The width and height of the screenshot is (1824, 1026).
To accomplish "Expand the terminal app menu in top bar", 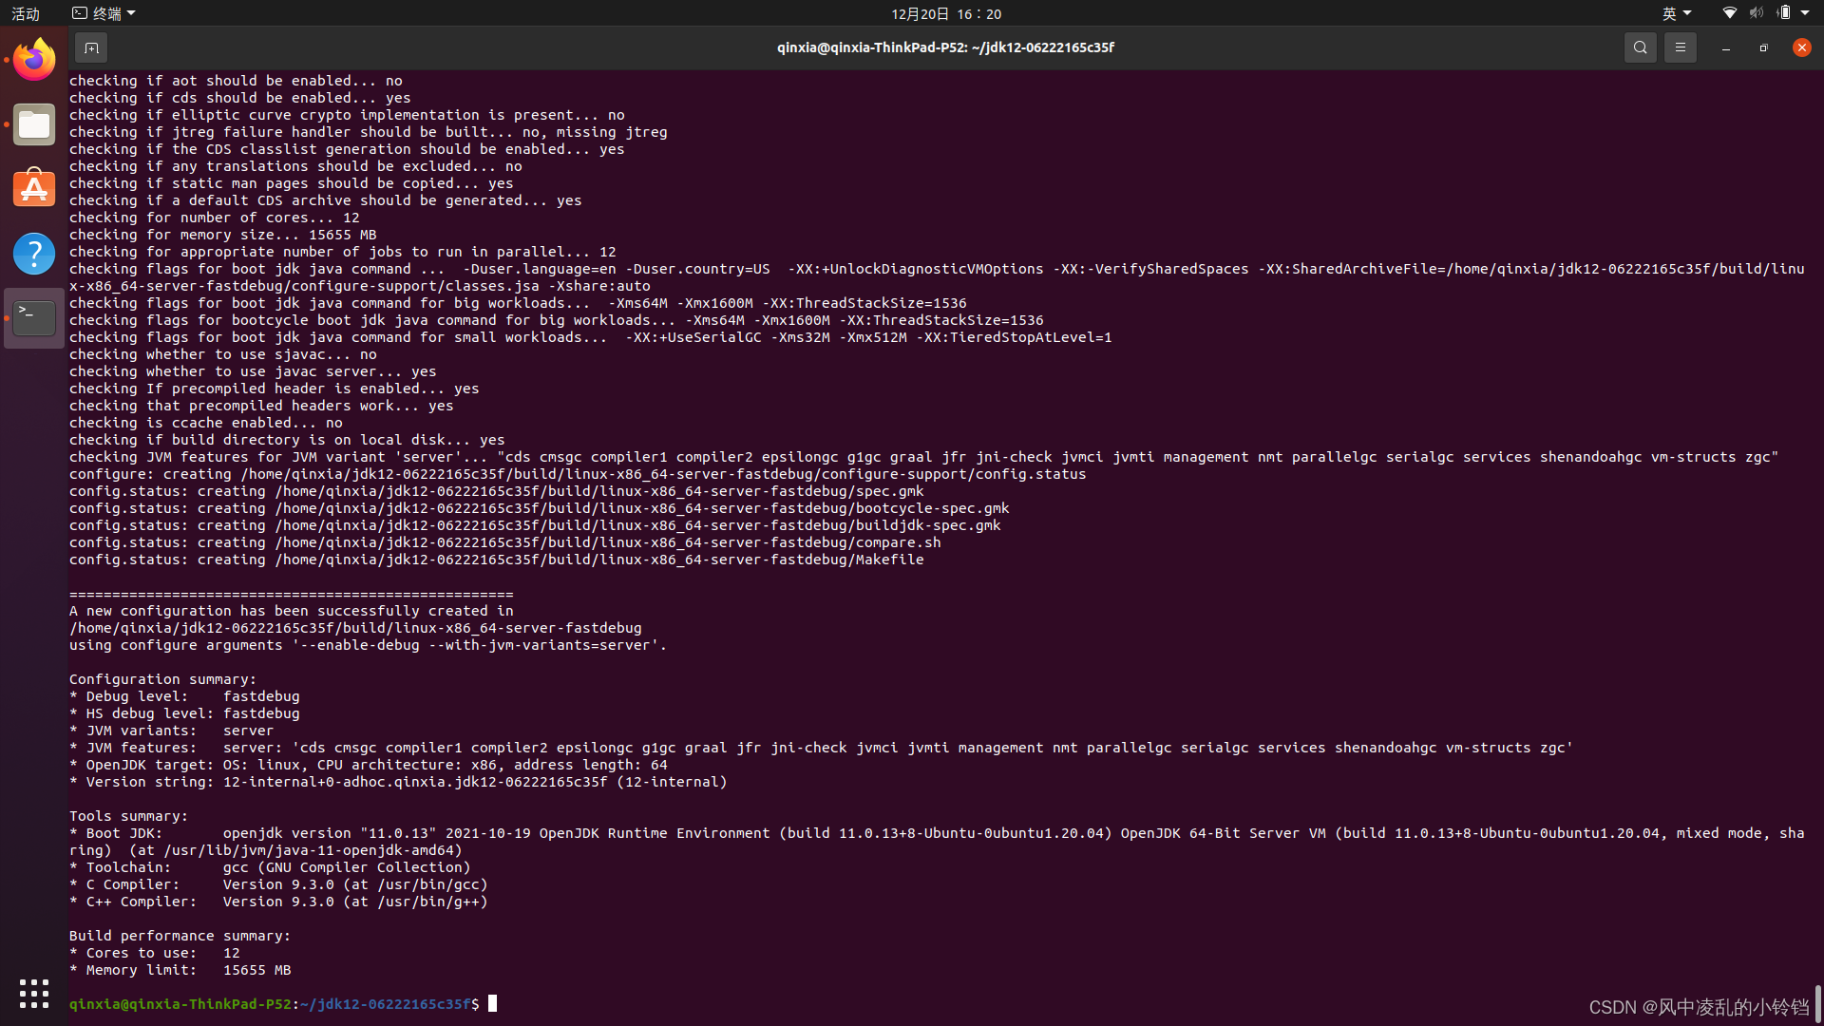I will point(104,13).
